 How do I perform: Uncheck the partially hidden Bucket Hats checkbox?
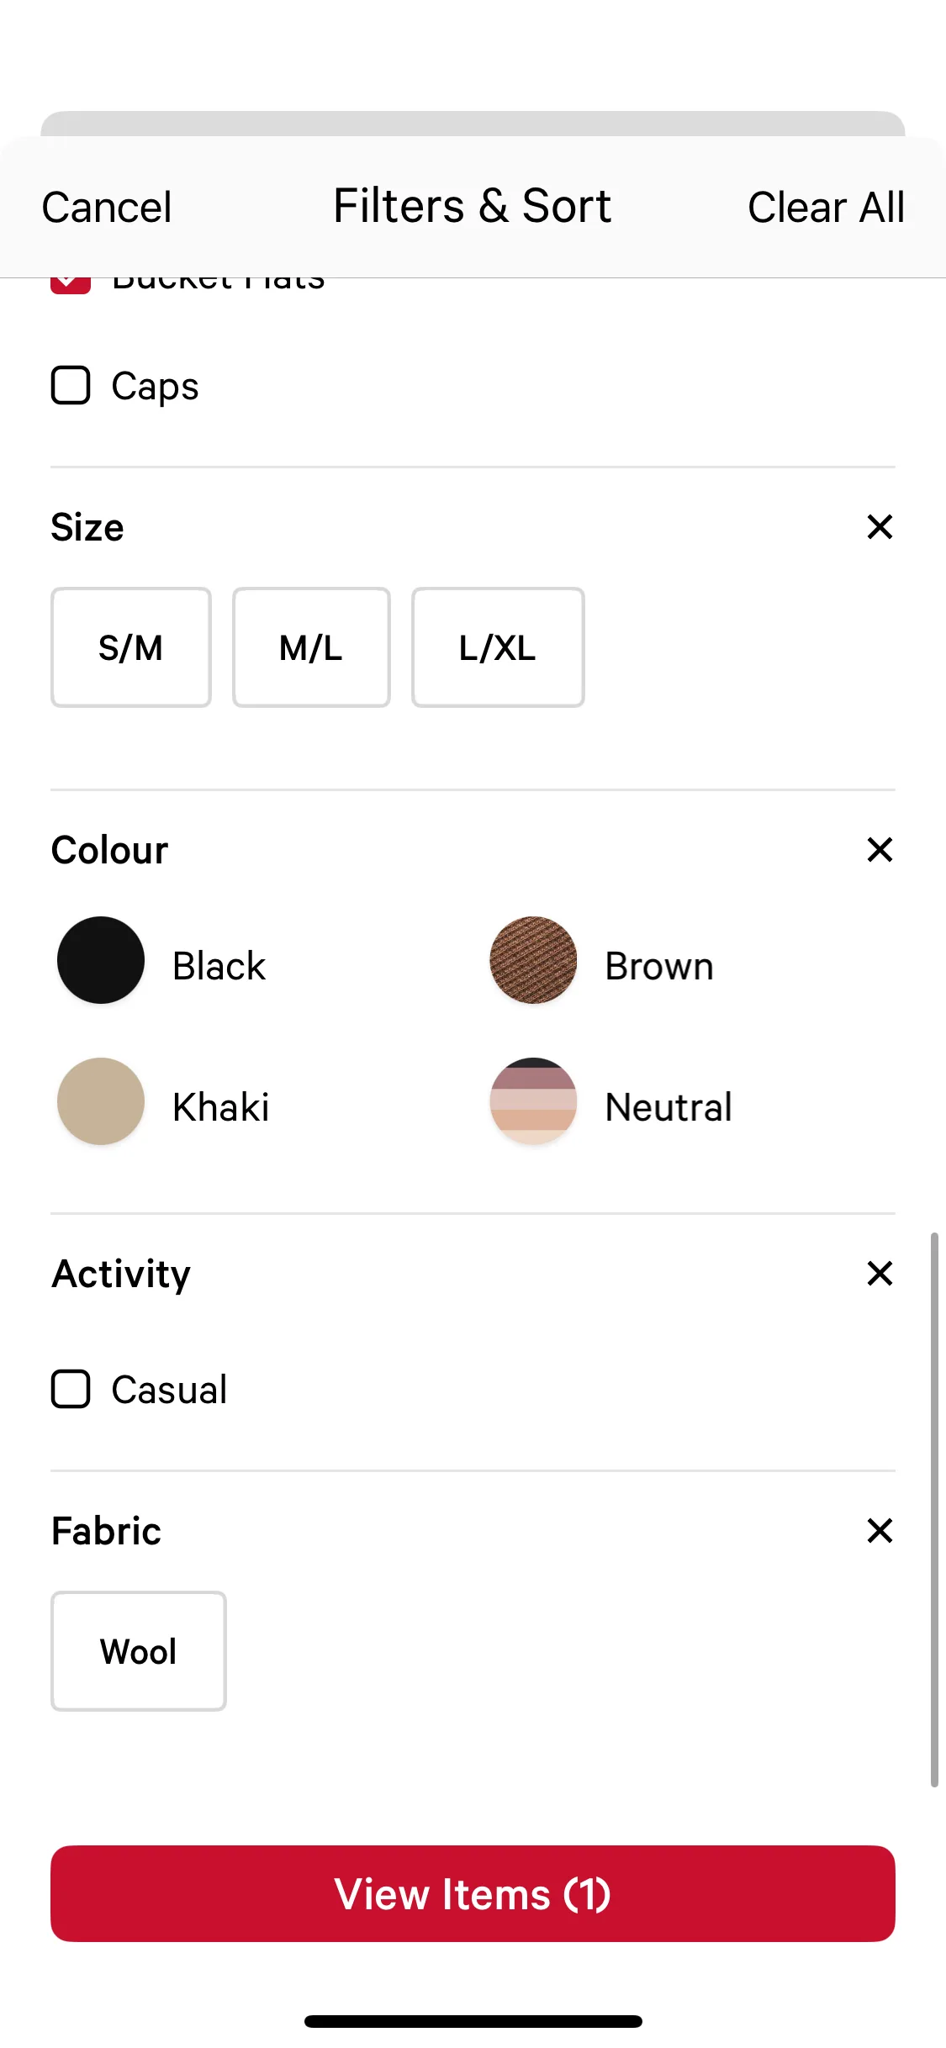click(x=71, y=285)
